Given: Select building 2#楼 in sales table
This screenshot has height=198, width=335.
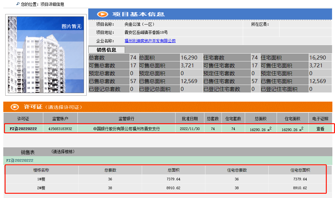Looking at the screenshot, I should 41,188.
